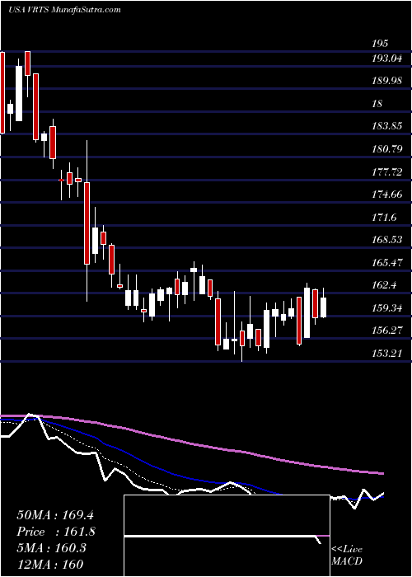Click the 5MA : 160.3 readout
The image size is (412, 577).
pos(51,548)
